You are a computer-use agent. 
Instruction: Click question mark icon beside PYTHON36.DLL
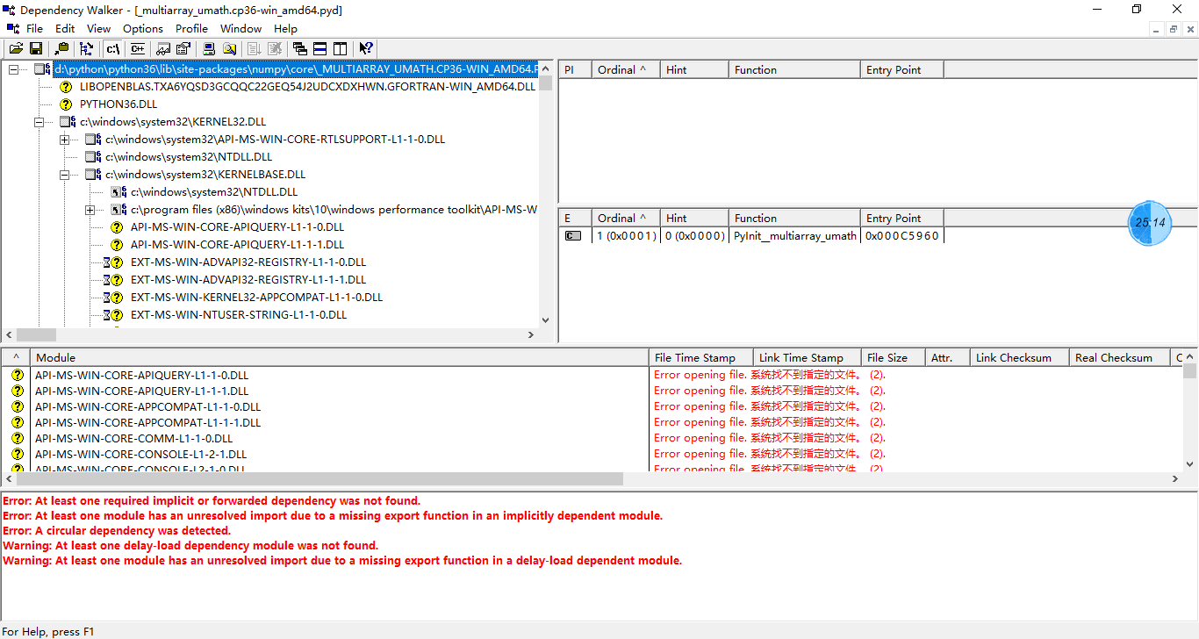coord(66,104)
